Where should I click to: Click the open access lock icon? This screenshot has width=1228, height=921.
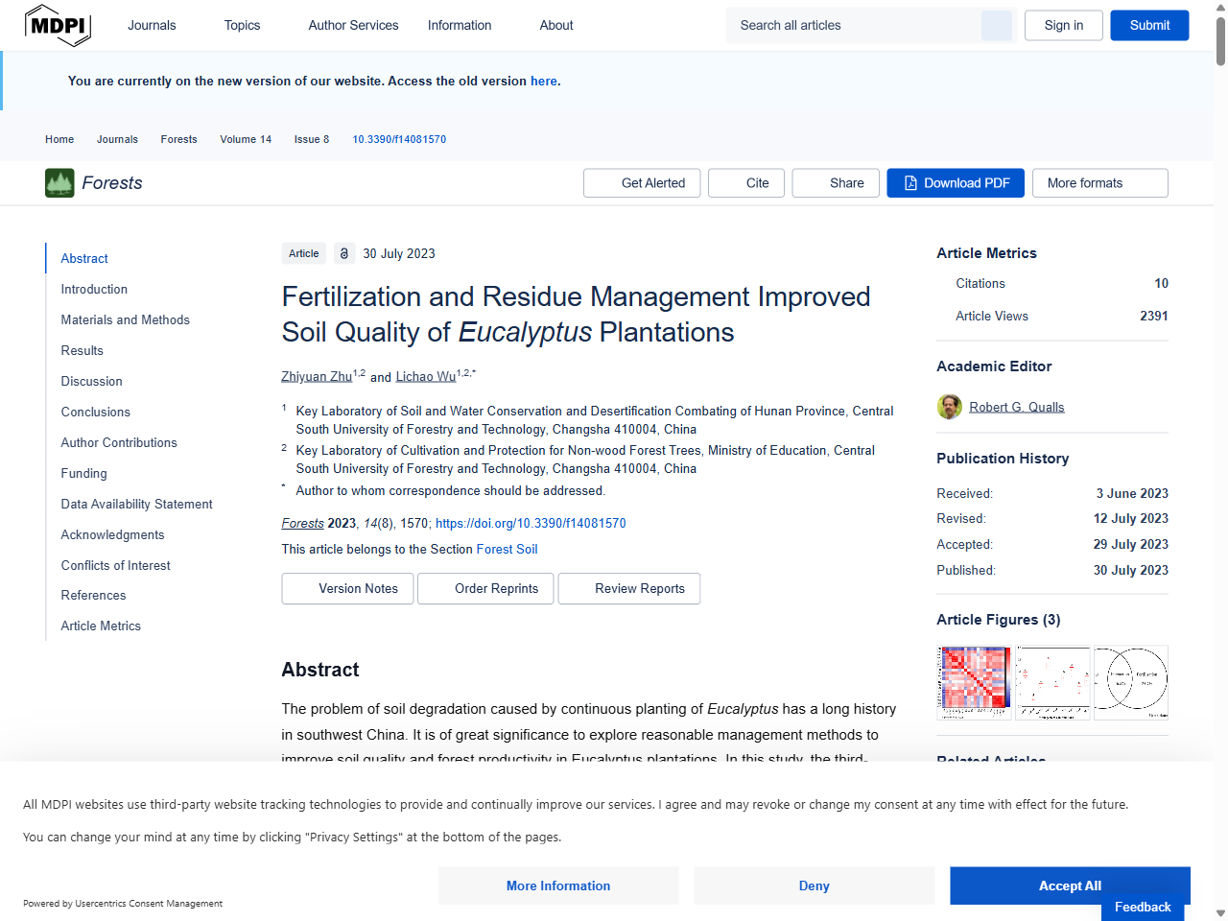(x=344, y=253)
